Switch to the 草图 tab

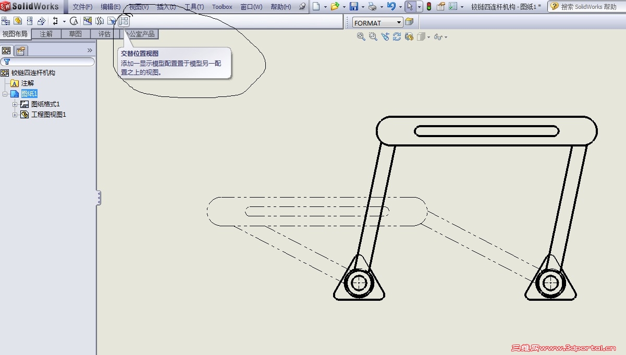pos(76,34)
